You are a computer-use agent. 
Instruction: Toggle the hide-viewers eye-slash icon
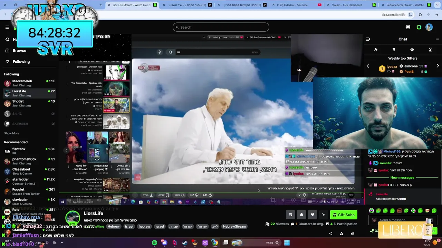click(353, 233)
